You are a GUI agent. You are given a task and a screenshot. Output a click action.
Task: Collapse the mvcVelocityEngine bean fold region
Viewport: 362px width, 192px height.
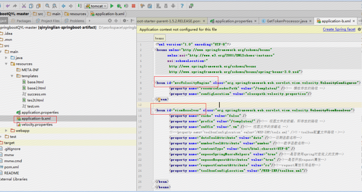click(152, 82)
